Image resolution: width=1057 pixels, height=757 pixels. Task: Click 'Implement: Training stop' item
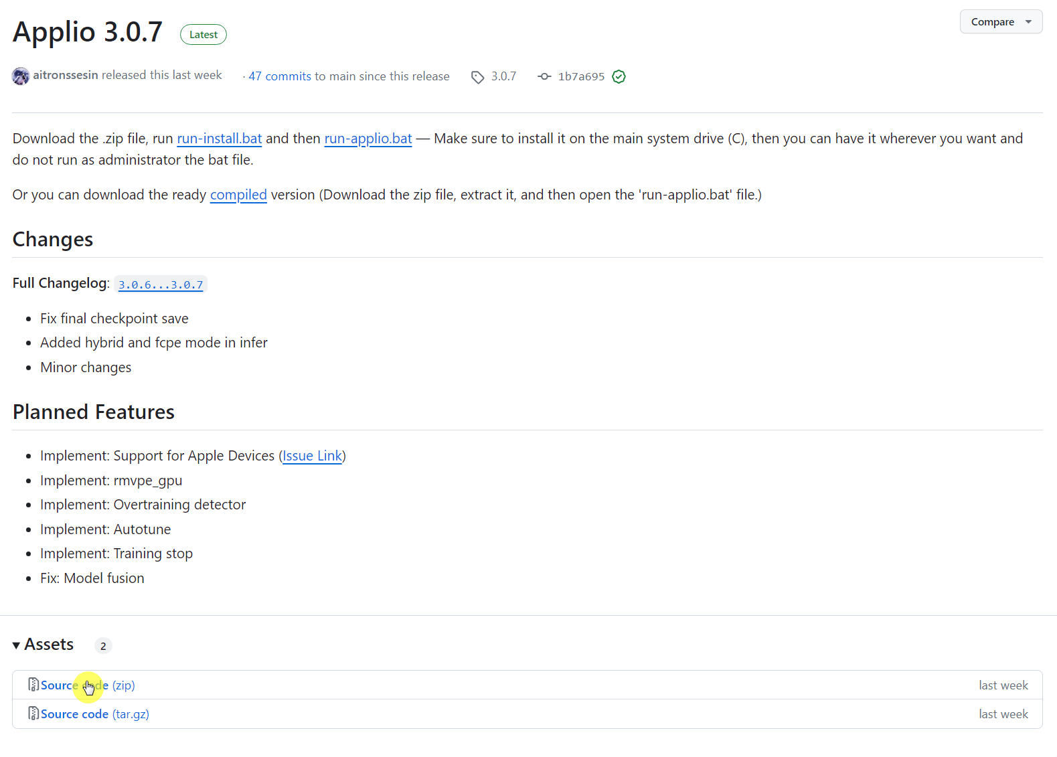pyautogui.click(x=116, y=554)
